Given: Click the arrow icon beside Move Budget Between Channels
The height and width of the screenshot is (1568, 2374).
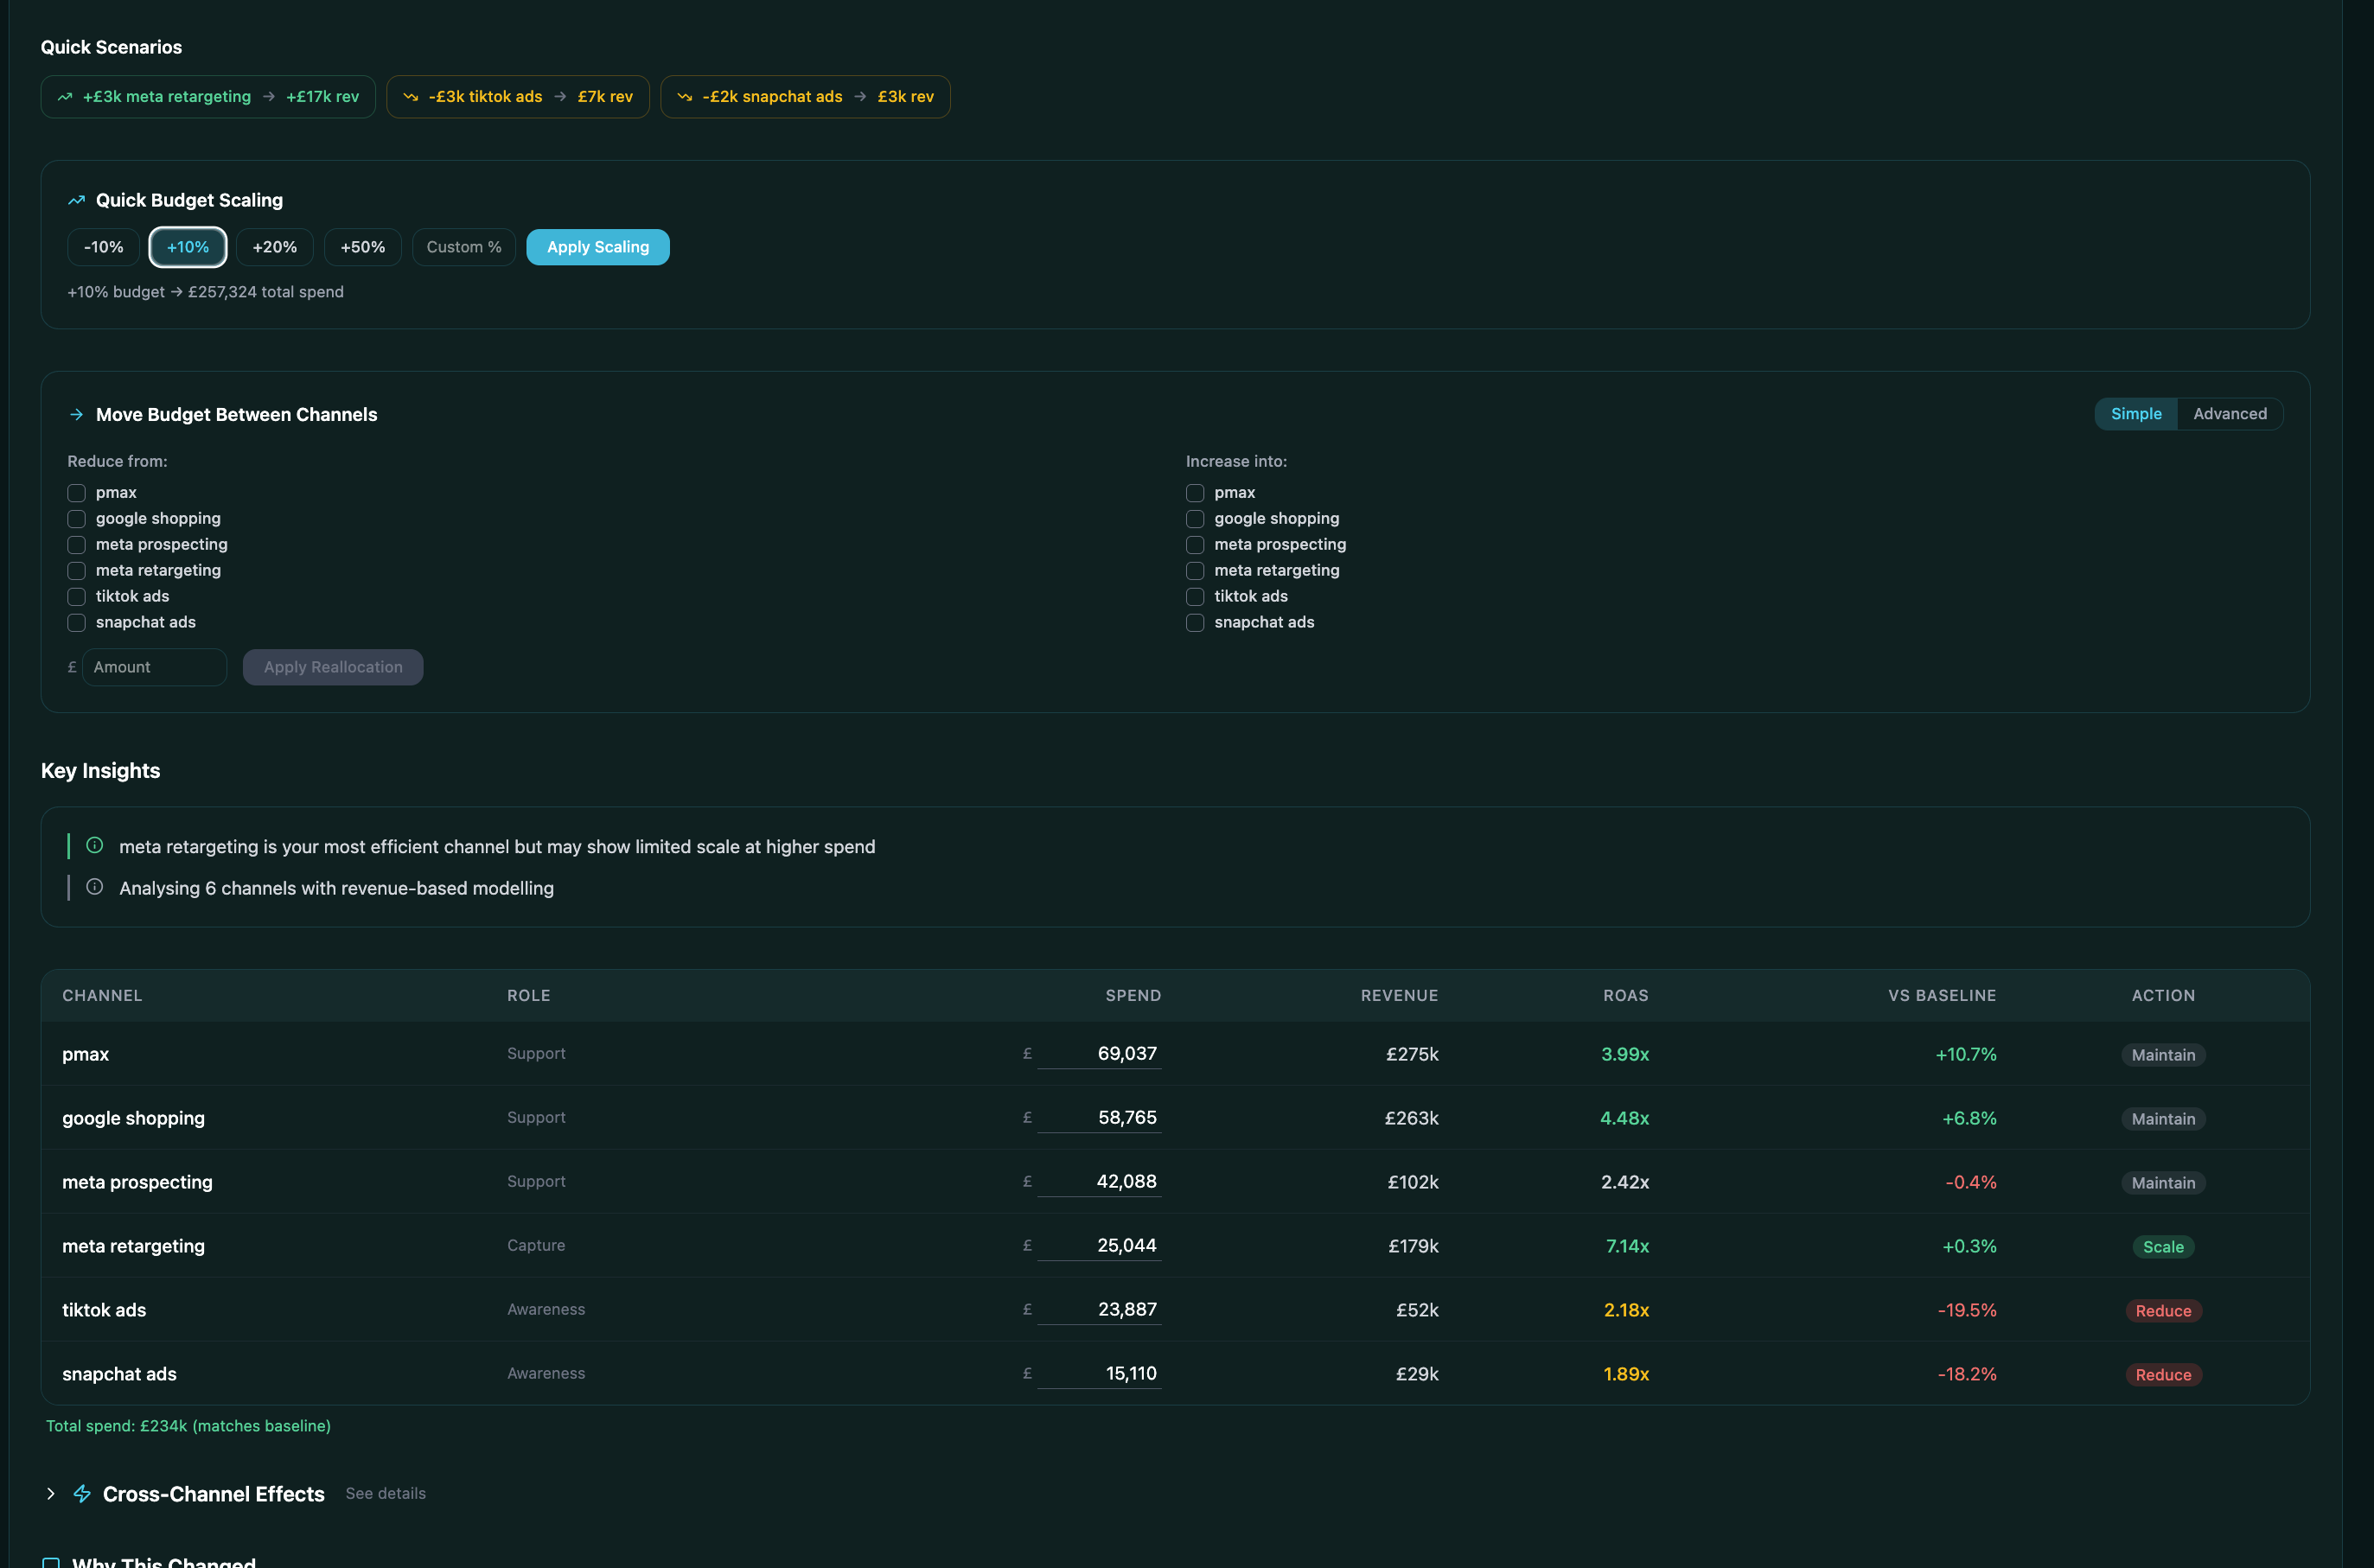Looking at the screenshot, I should point(75,414).
